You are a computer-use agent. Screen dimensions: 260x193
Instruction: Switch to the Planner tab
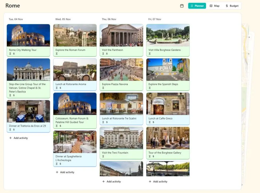pyautogui.click(x=197, y=6)
